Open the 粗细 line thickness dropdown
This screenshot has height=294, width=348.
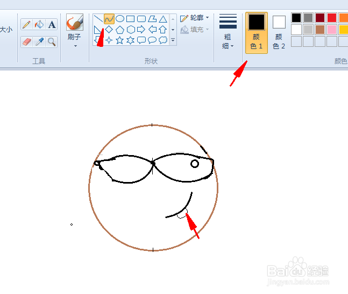pos(228,32)
